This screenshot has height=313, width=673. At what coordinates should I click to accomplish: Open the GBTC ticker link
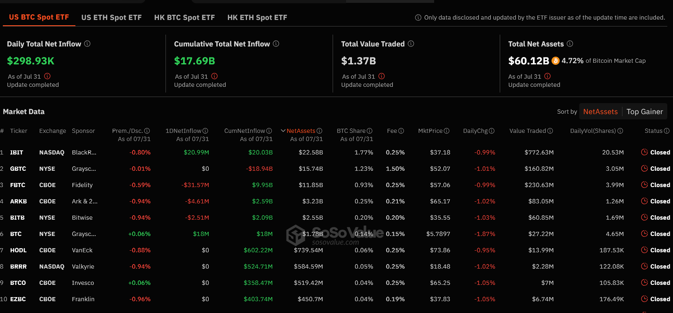18,169
